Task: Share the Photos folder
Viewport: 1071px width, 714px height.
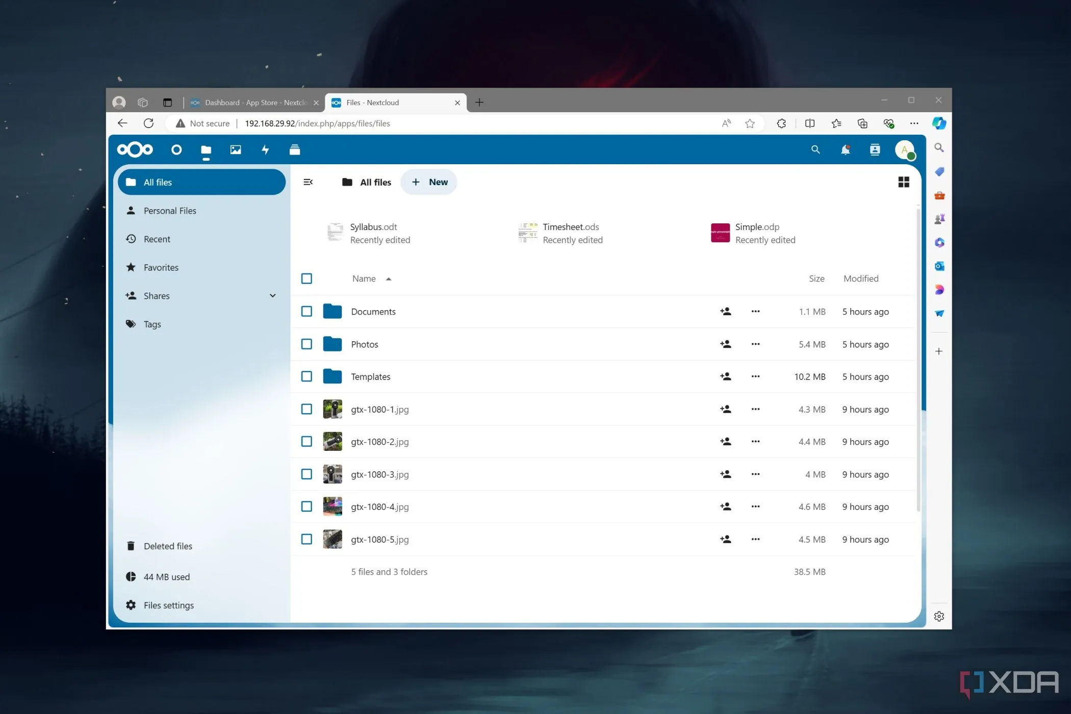Action: [725, 344]
